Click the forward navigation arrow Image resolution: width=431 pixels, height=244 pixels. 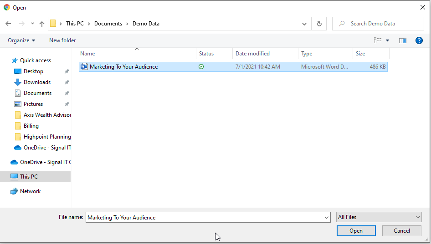[22, 24]
